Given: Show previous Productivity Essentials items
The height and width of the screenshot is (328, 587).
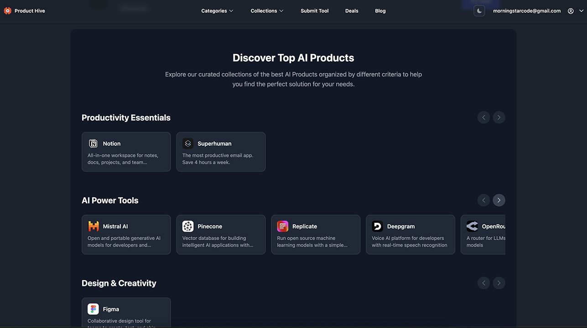Looking at the screenshot, I should pyautogui.click(x=483, y=118).
